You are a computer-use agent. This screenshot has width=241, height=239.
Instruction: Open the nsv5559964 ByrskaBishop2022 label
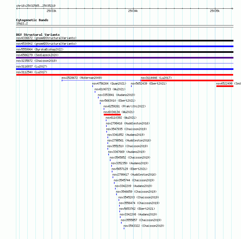(40, 49)
